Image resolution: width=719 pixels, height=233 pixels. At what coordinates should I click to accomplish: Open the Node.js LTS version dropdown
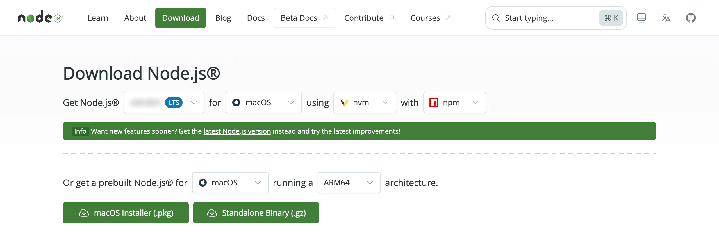click(x=164, y=102)
